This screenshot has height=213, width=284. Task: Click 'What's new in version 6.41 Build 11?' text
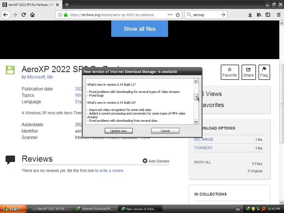point(111,85)
